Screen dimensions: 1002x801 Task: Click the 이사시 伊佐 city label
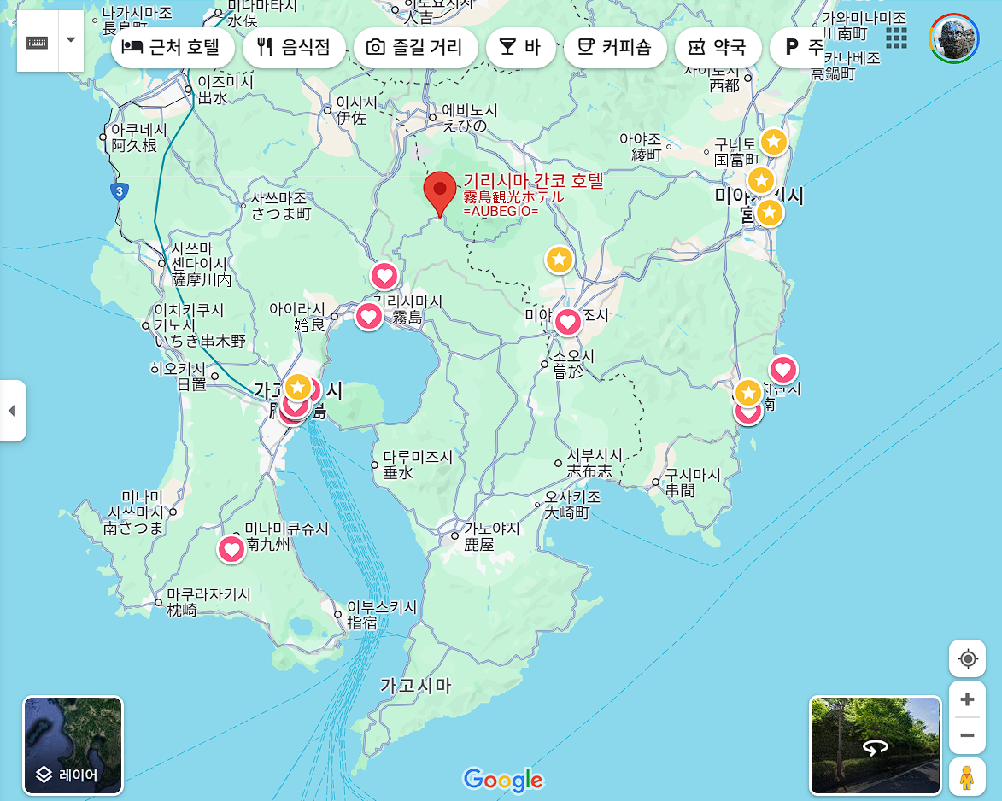point(356,110)
